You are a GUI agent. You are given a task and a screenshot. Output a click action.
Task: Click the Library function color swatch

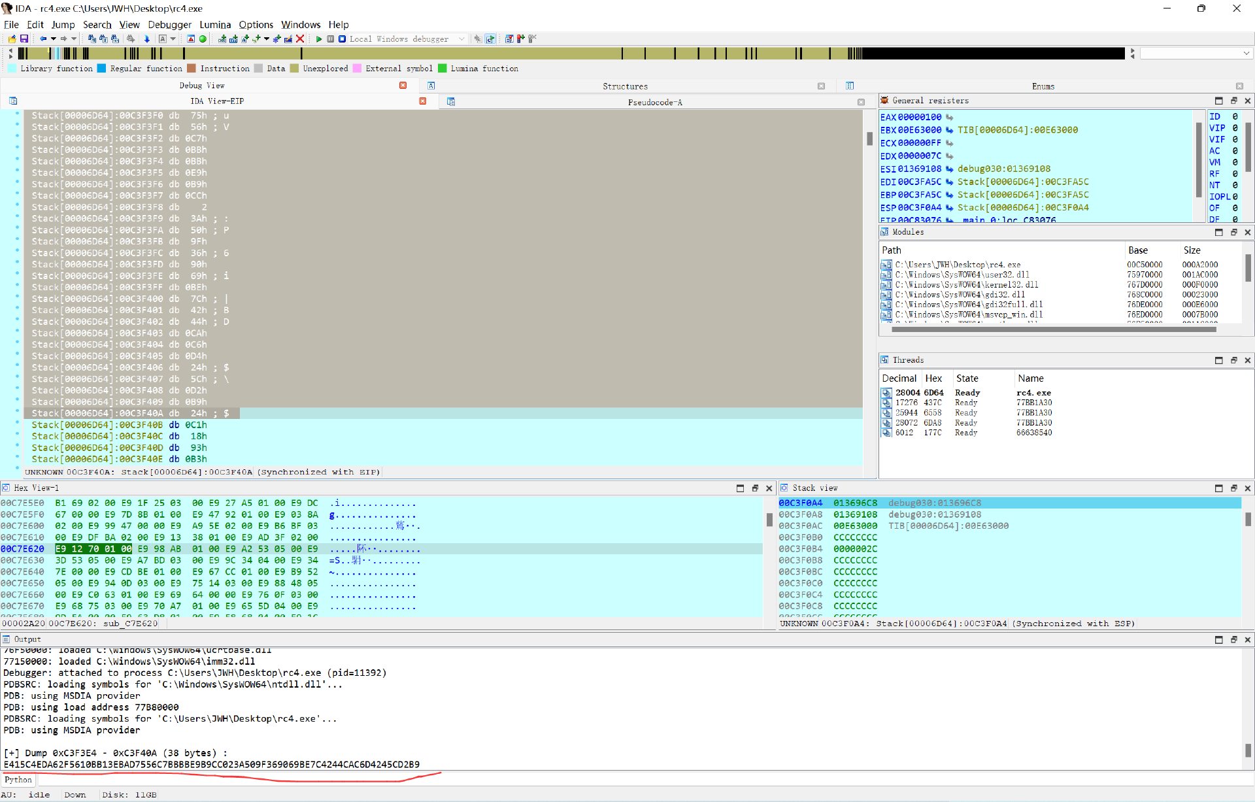coord(12,69)
